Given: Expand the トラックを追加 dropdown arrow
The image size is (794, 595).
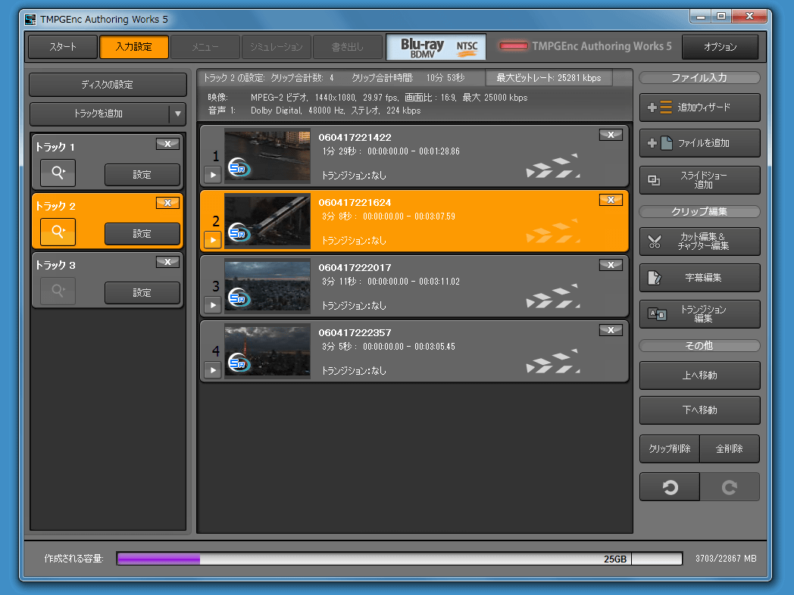Looking at the screenshot, I should pyautogui.click(x=178, y=114).
